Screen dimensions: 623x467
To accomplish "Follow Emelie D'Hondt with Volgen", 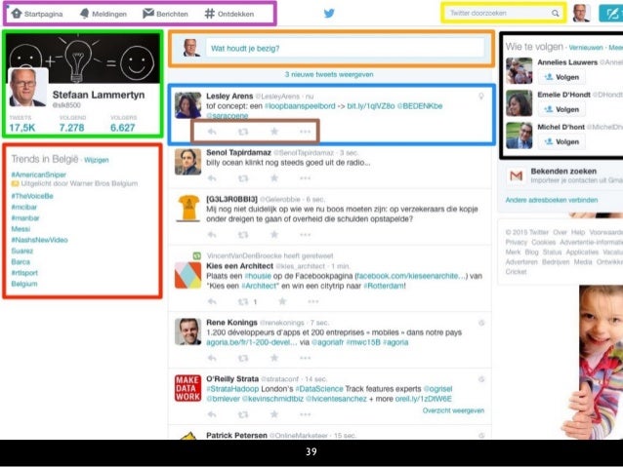I will pyautogui.click(x=561, y=109).
